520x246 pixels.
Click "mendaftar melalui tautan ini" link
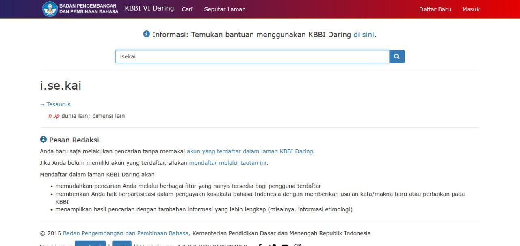click(228, 163)
